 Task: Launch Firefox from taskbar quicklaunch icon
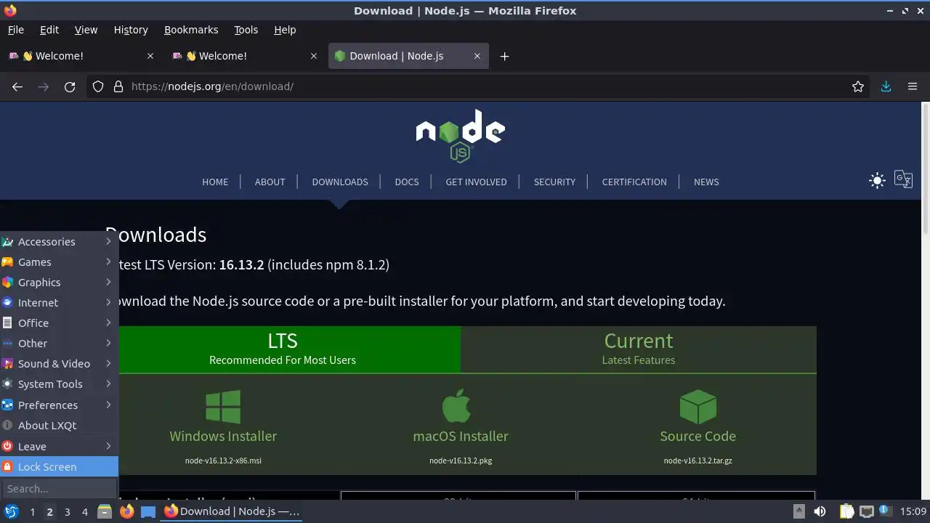[x=126, y=511]
